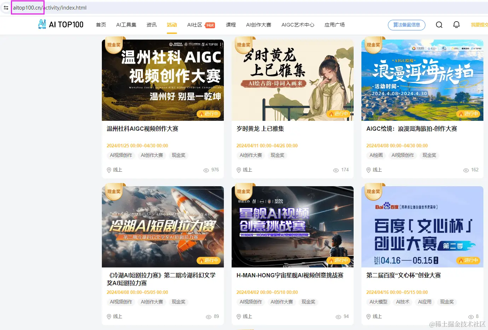Click the AI TOP100 logo
Image resolution: width=488 pixels, height=330 pixels.
coord(61,24)
